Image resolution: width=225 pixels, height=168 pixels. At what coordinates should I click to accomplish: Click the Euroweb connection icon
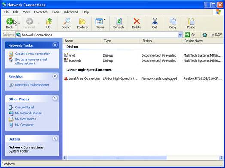click(x=66, y=60)
